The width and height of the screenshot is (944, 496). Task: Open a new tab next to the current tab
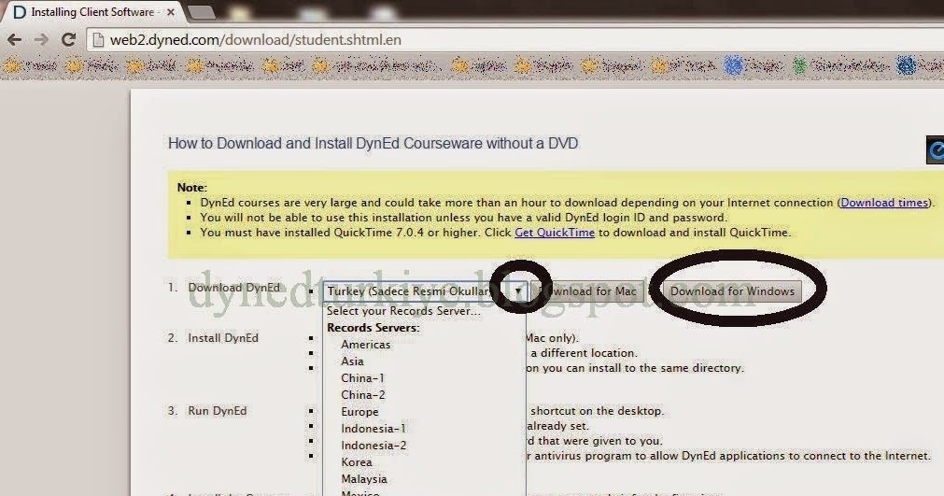click(x=201, y=12)
